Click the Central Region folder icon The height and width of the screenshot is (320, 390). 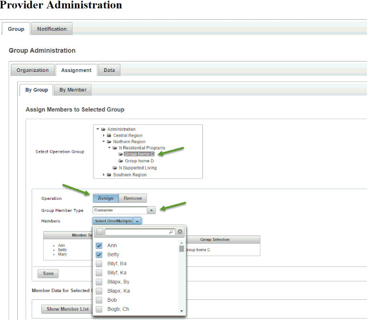(x=109, y=136)
